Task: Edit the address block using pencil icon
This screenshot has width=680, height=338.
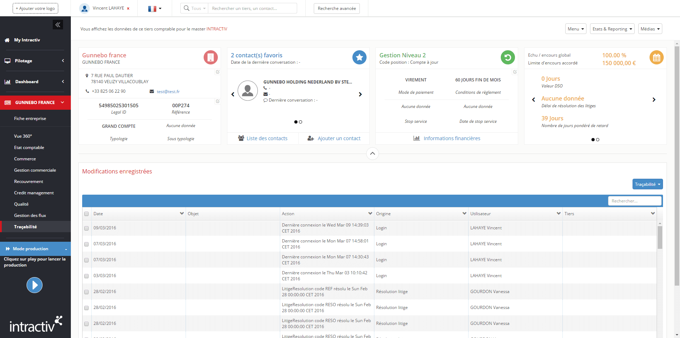Action: coord(218,72)
